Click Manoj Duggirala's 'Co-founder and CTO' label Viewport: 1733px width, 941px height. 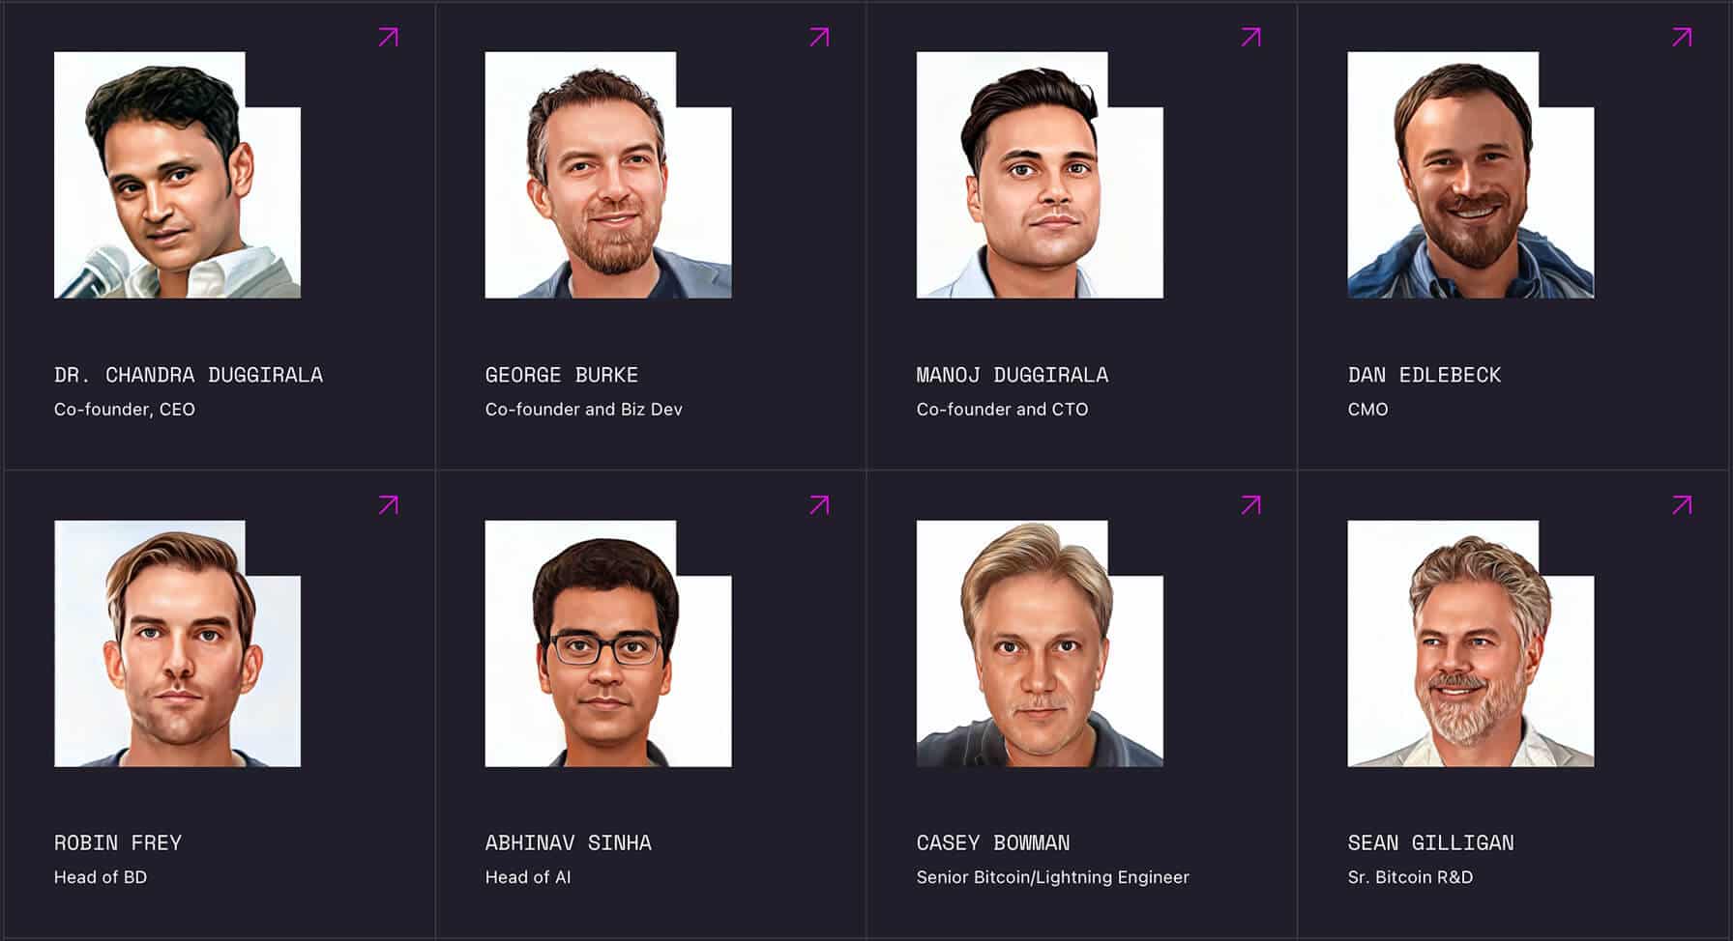coord(1002,409)
